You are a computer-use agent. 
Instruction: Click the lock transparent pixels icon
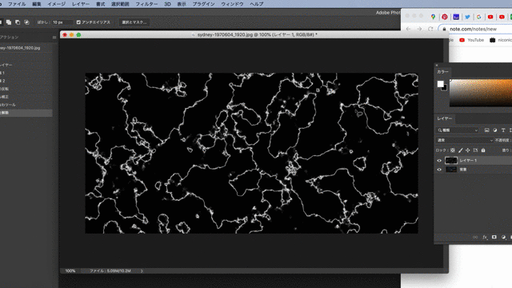453,150
